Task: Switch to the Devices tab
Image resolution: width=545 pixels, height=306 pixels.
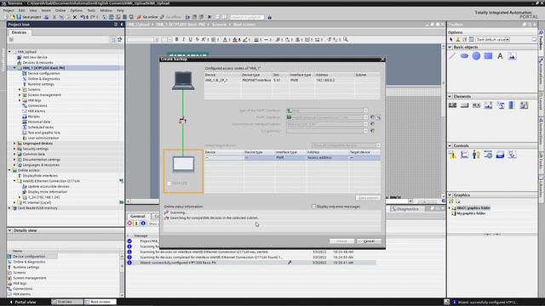Action: (19, 32)
